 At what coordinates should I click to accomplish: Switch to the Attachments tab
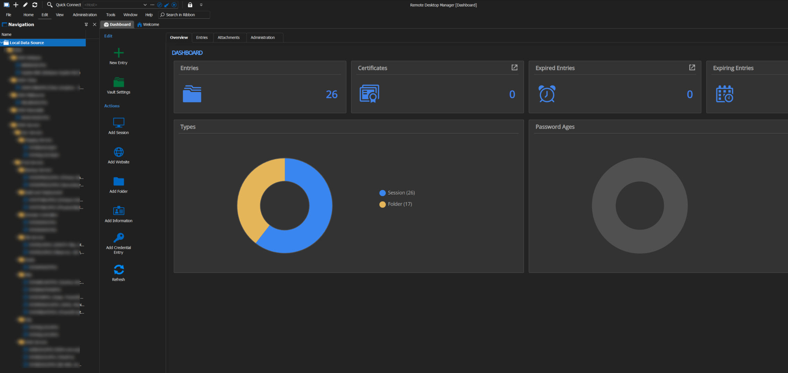[228, 37]
